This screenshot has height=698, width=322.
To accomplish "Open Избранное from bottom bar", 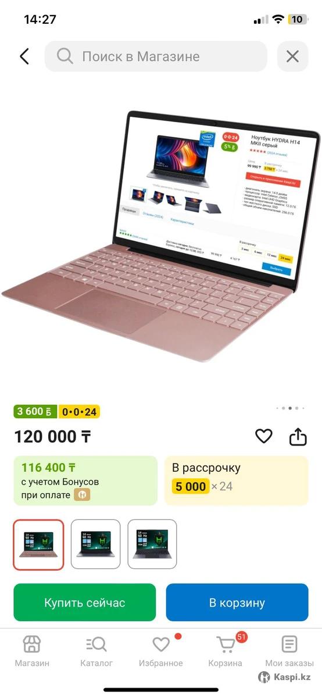I will 161,652.
